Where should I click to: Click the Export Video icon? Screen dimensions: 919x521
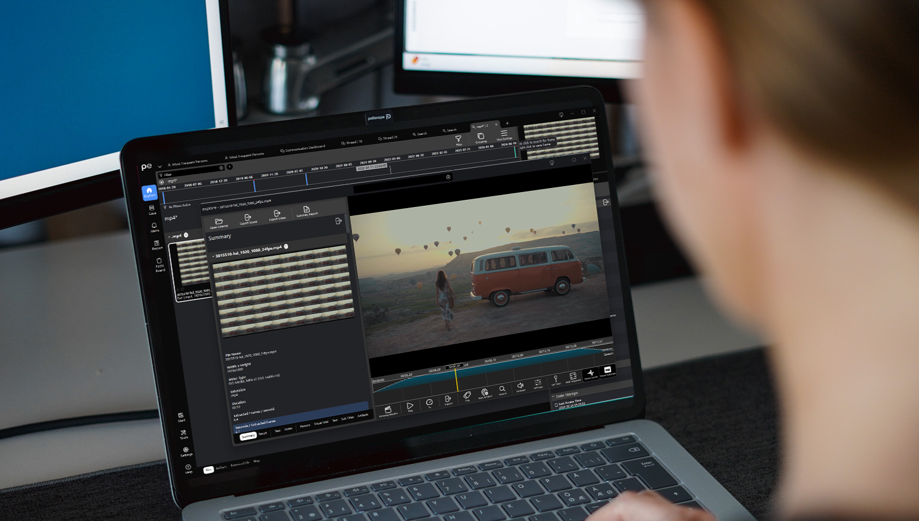click(277, 214)
